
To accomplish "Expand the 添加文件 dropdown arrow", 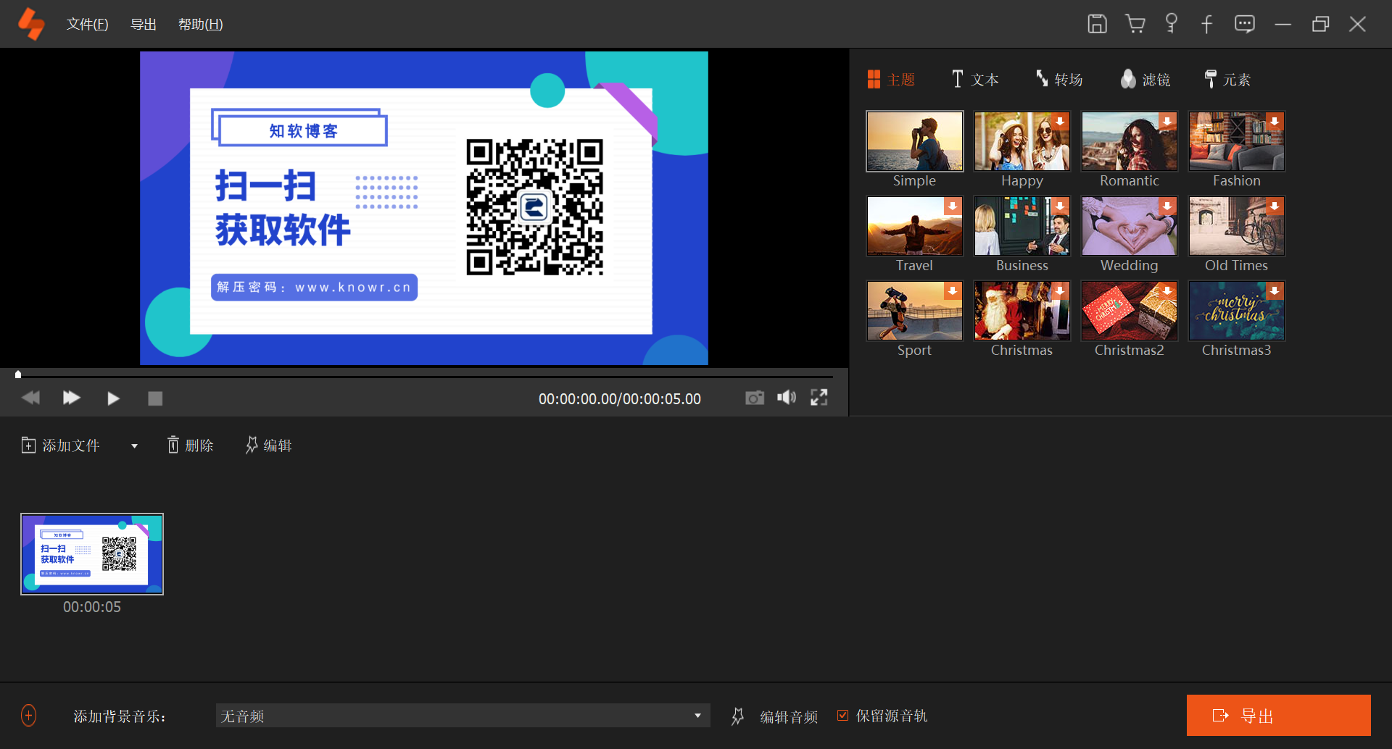I will [x=134, y=446].
